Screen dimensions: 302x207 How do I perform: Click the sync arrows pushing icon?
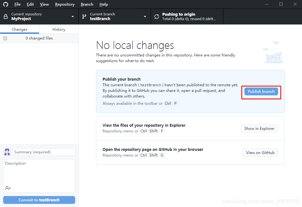click(157, 17)
